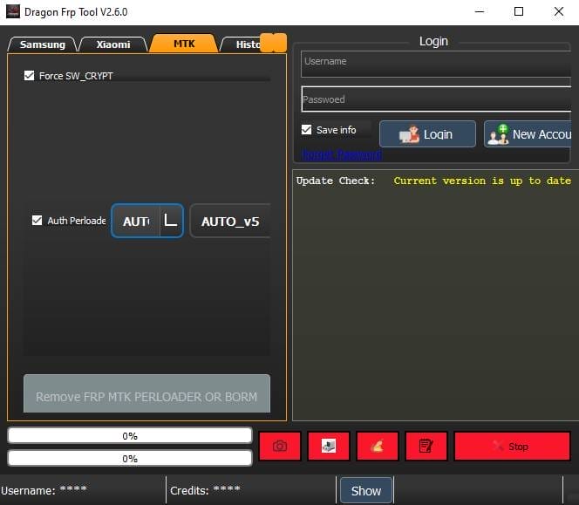The width and height of the screenshot is (579, 505).
Task: Minimize the Dragon Frp Tool window
Action: pos(480,11)
